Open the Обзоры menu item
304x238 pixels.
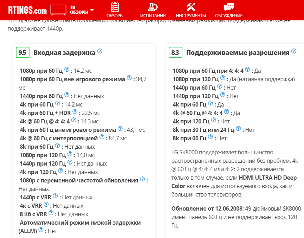pyautogui.click(x=115, y=11)
